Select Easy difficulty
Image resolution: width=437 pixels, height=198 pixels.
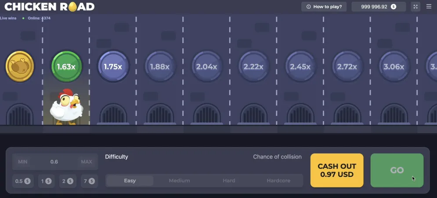pyautogui.click(x=130, y=180)
